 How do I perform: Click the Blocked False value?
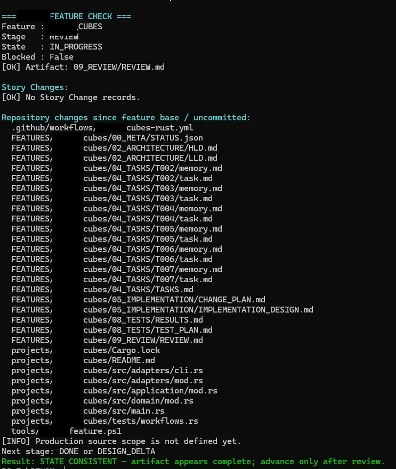61,57
